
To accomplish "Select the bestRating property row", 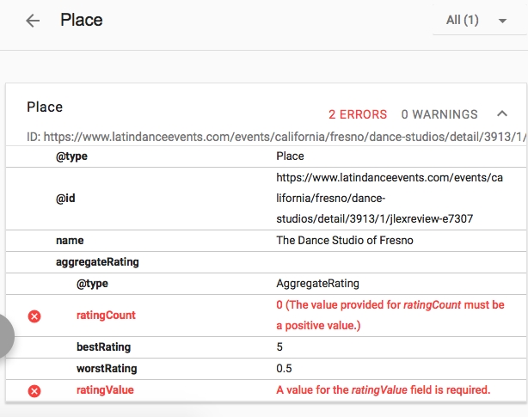I will (105, 347).
